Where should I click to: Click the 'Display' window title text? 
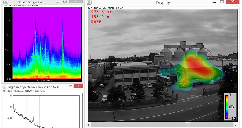coord(163,3)
